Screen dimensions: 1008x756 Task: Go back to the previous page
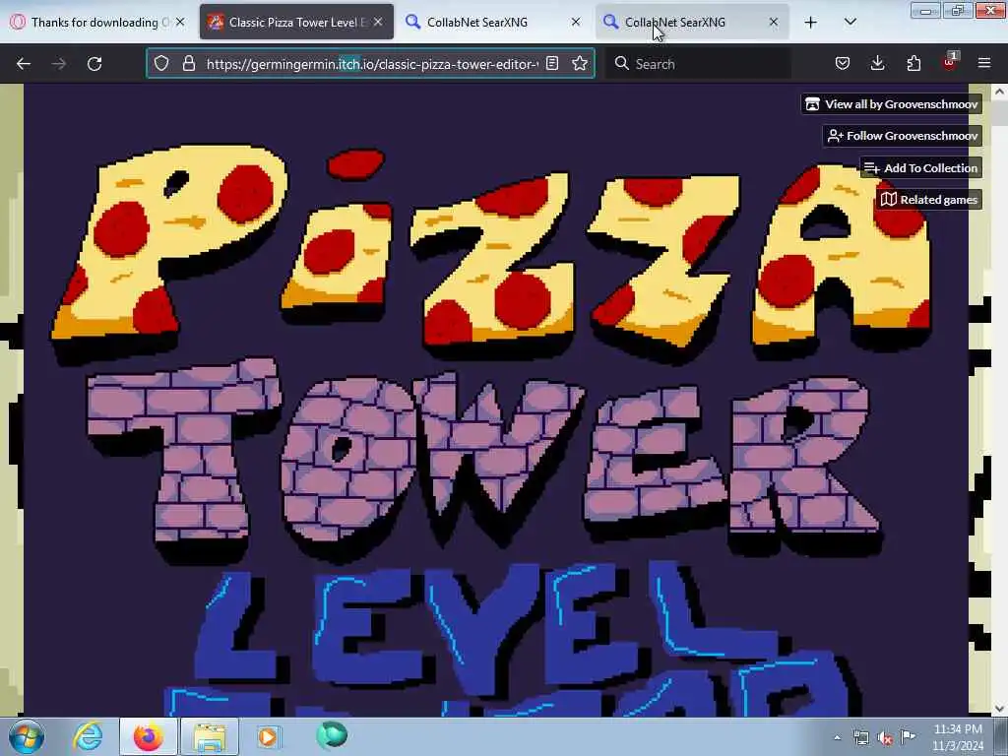point(24,64)
